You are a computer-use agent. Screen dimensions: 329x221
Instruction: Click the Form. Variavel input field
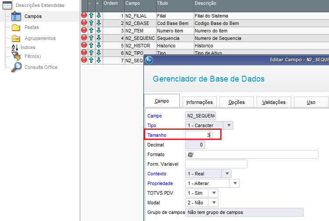[216, 164]
